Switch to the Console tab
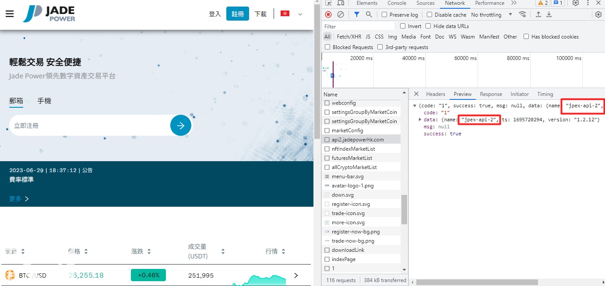 (397, 3)
